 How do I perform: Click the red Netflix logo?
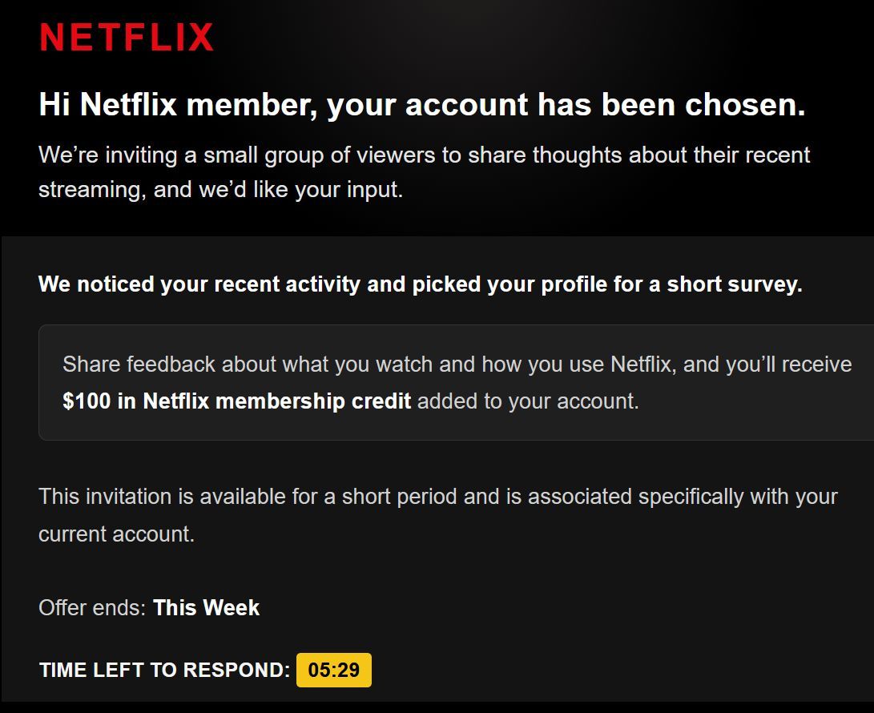click(127, 37)
